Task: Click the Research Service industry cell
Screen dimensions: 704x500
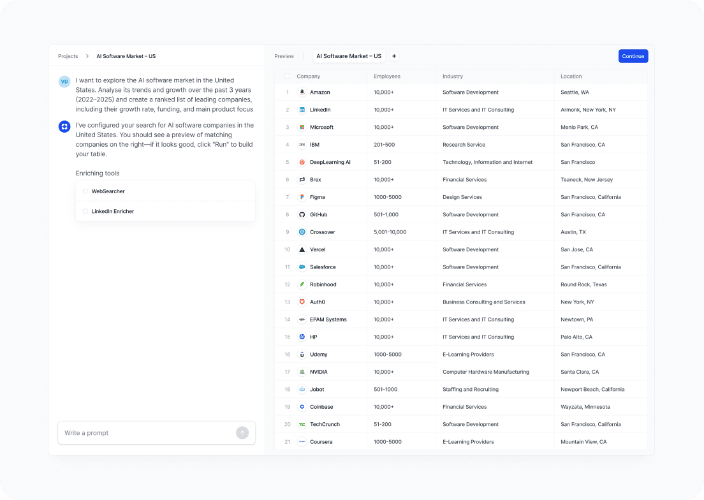Action: (464, 145)
